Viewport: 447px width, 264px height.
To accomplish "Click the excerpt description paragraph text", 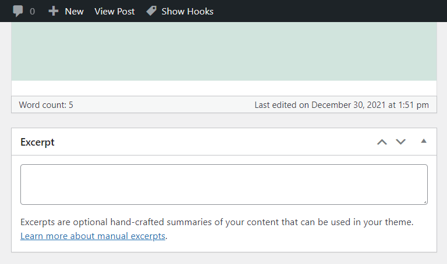I will coord(217,222).
